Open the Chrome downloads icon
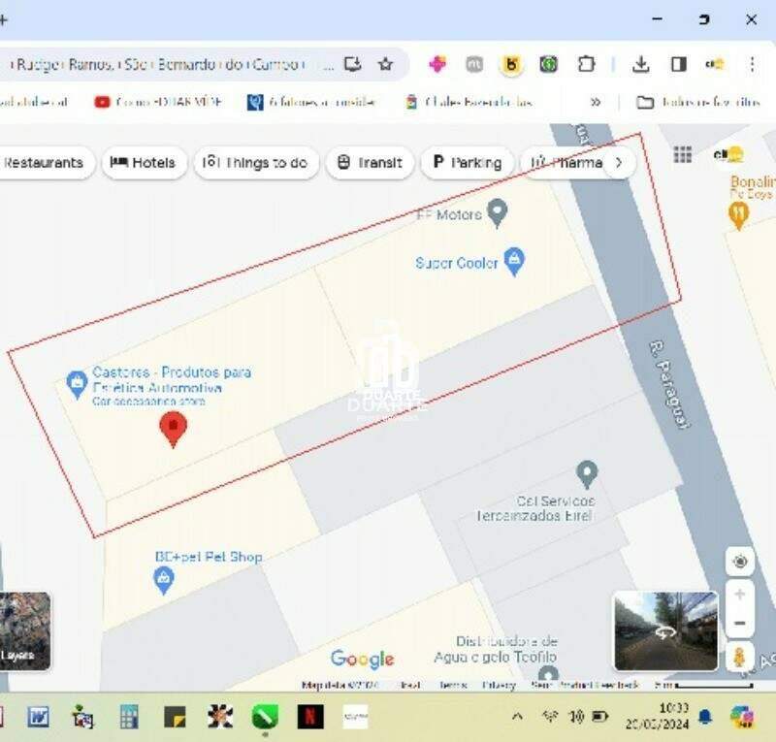 pyautogui.click(x=641, y=64)
